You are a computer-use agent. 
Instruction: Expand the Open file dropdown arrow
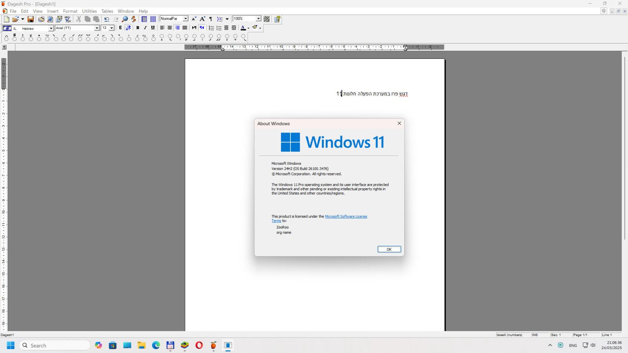click(x=22, y=19)
